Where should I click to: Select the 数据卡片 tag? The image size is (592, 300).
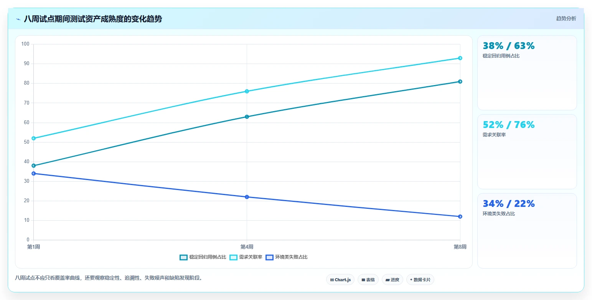420,280
